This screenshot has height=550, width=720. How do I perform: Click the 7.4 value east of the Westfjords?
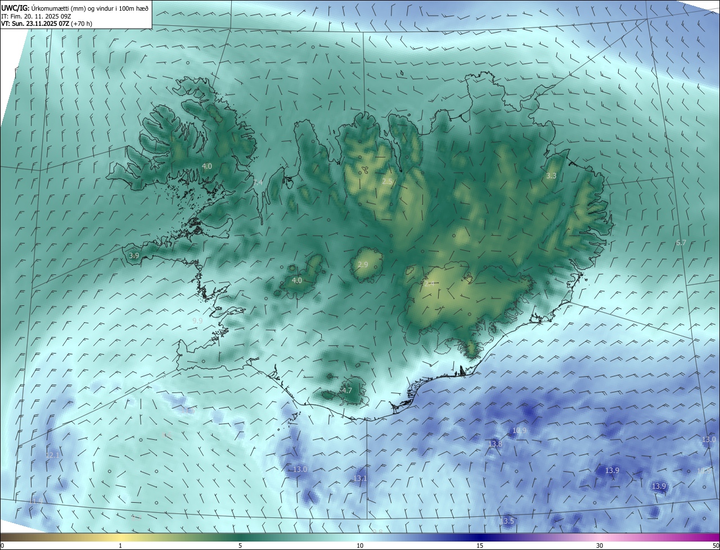point(258,183)
